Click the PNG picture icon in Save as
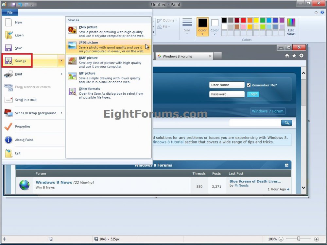 click(72, 30)
